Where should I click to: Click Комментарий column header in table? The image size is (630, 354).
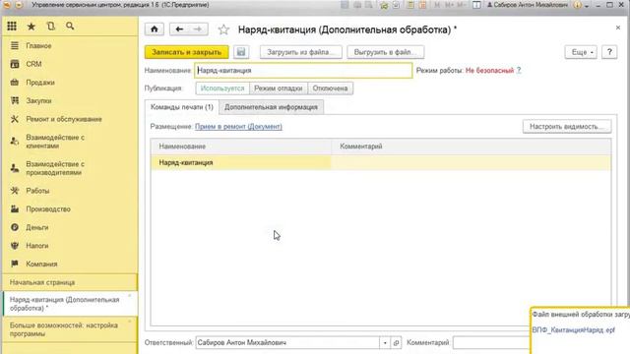(x=471, y=147)
